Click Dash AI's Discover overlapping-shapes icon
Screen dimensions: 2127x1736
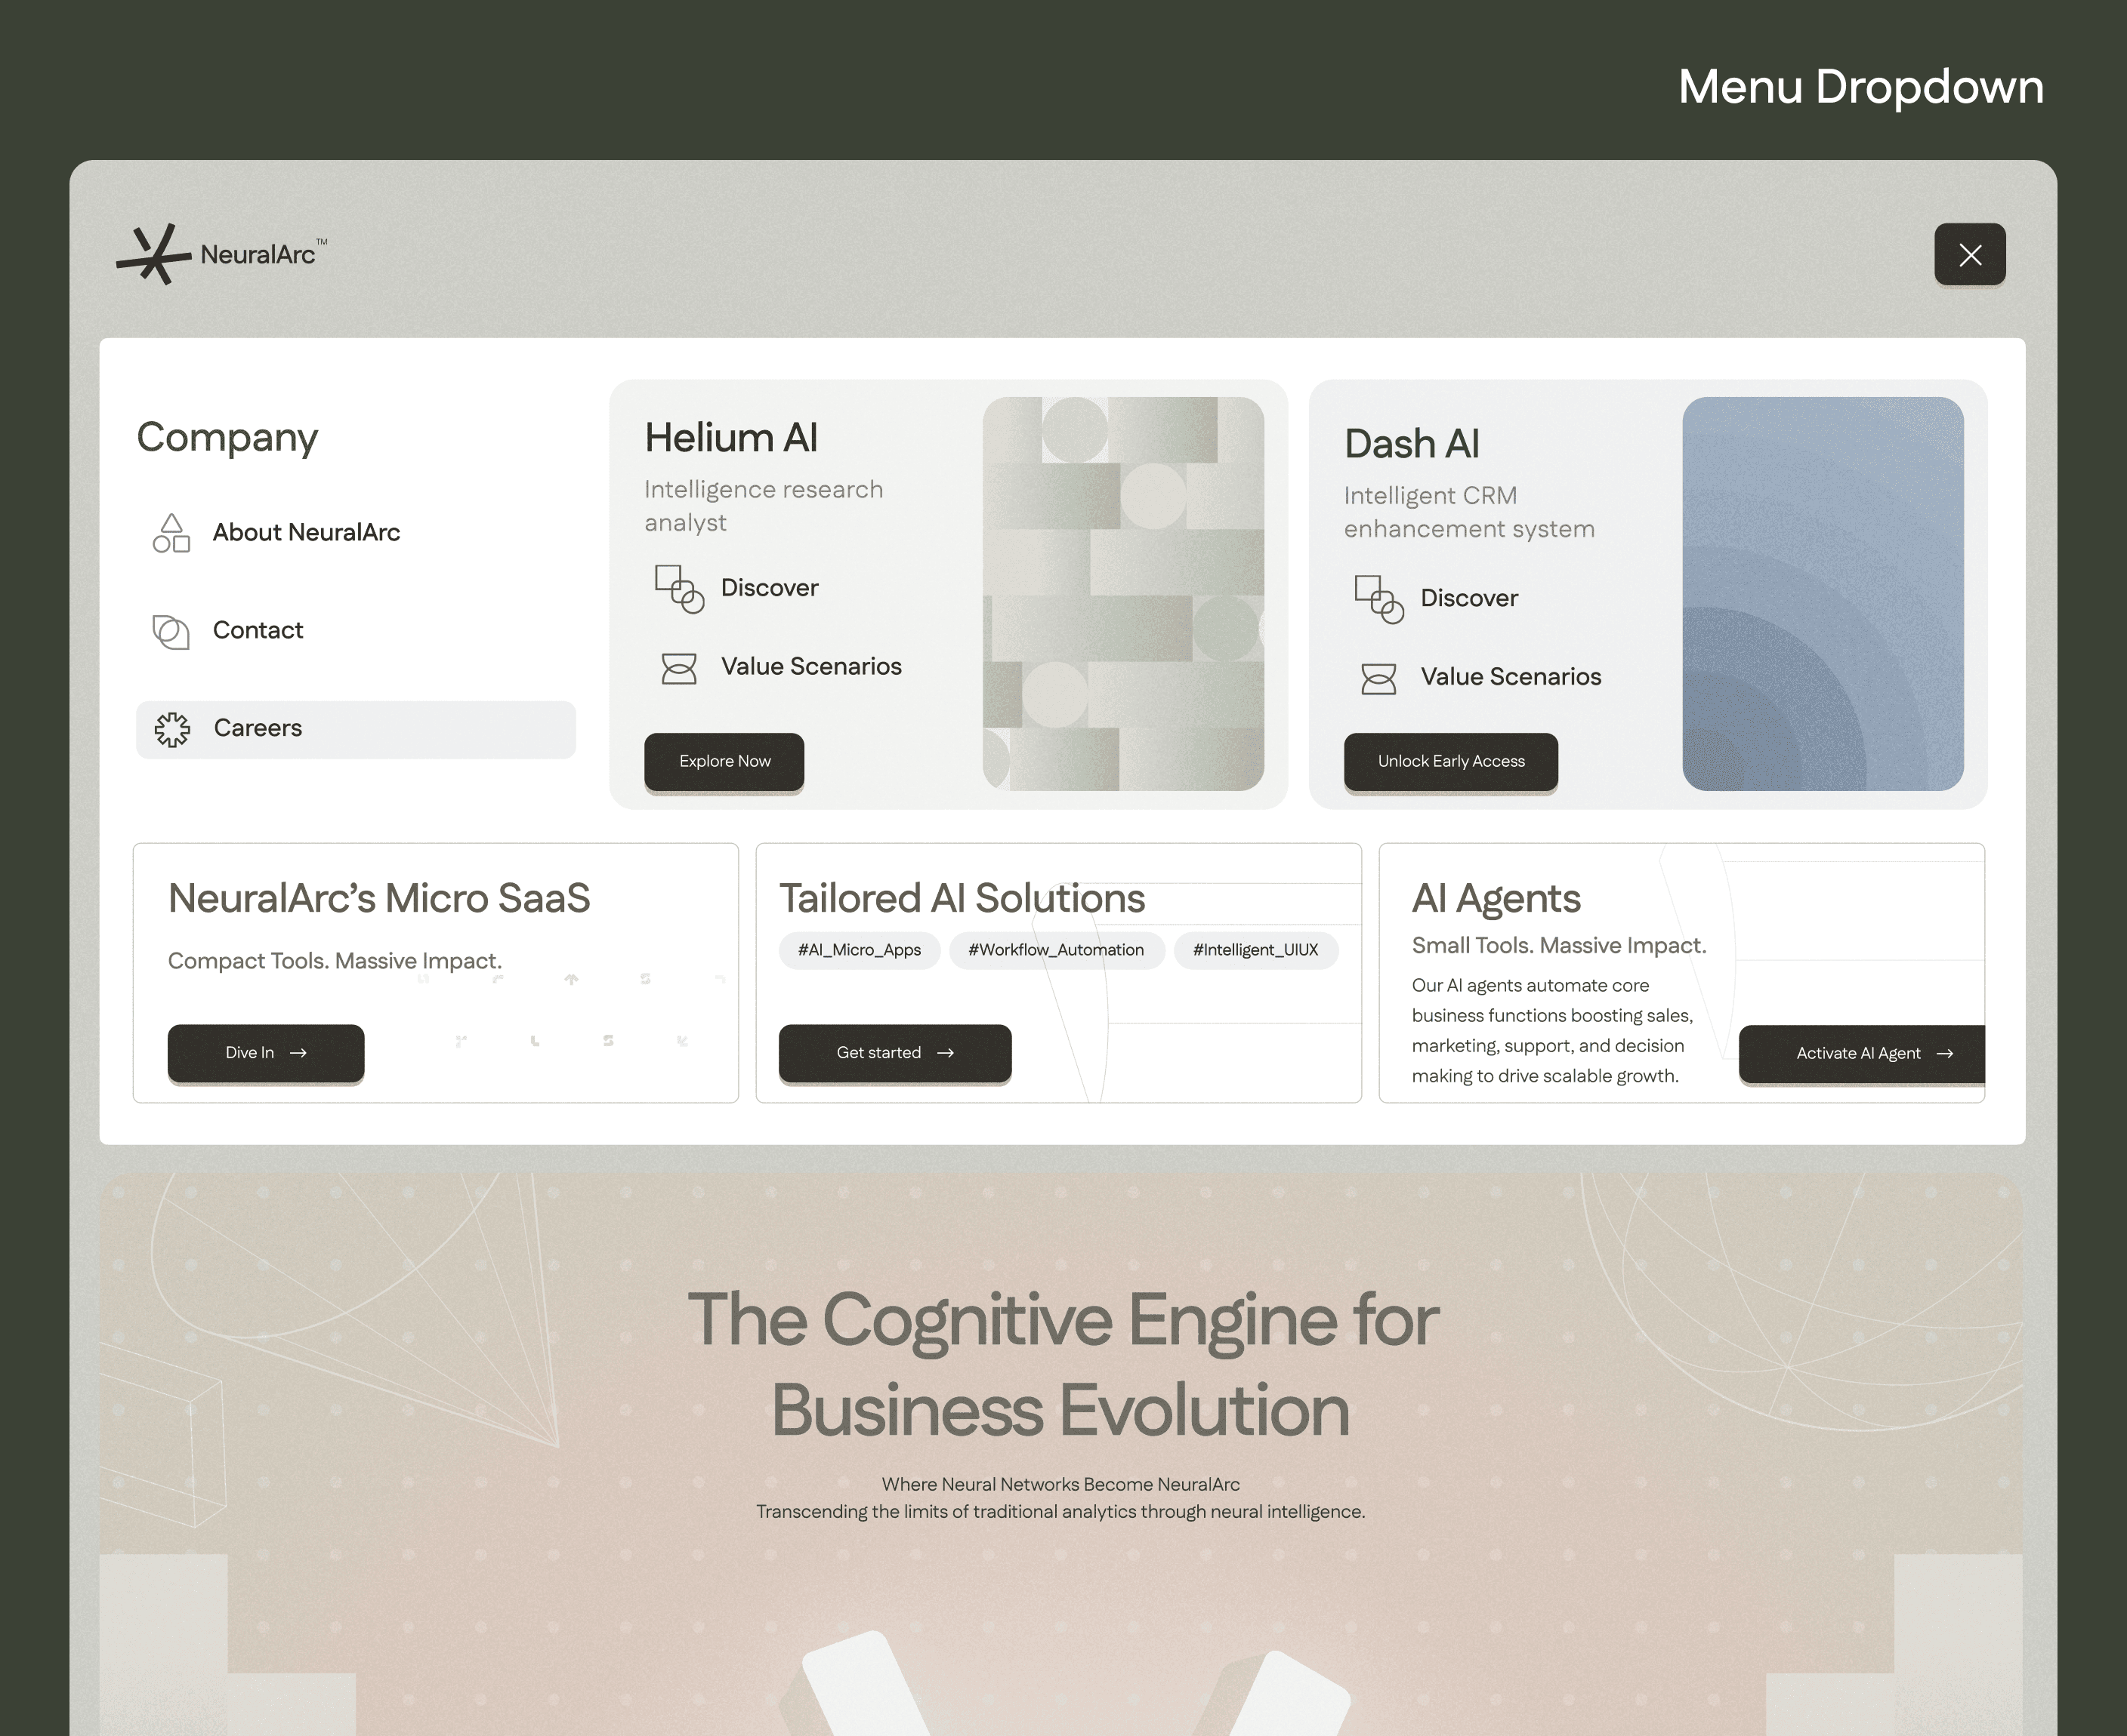pyautogui.click(x=1378, y=599)
